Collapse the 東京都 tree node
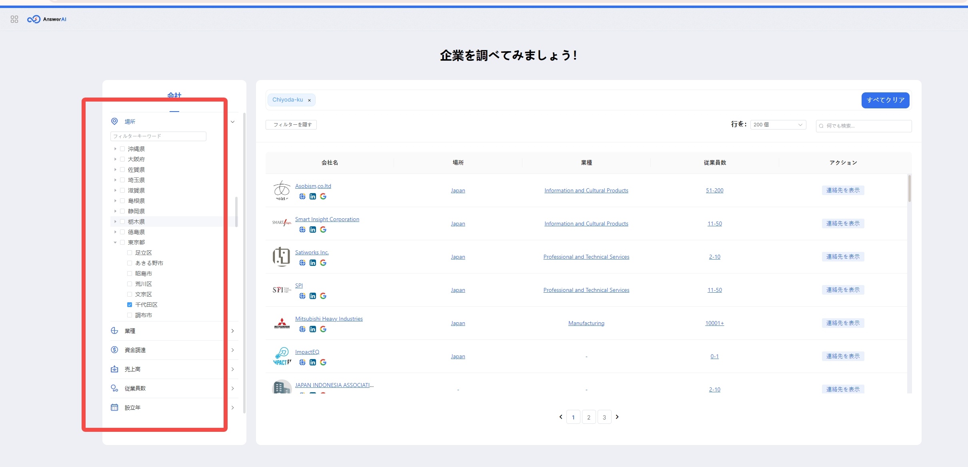The height and width of the screenshot is (467, 968). pos(115,242)
